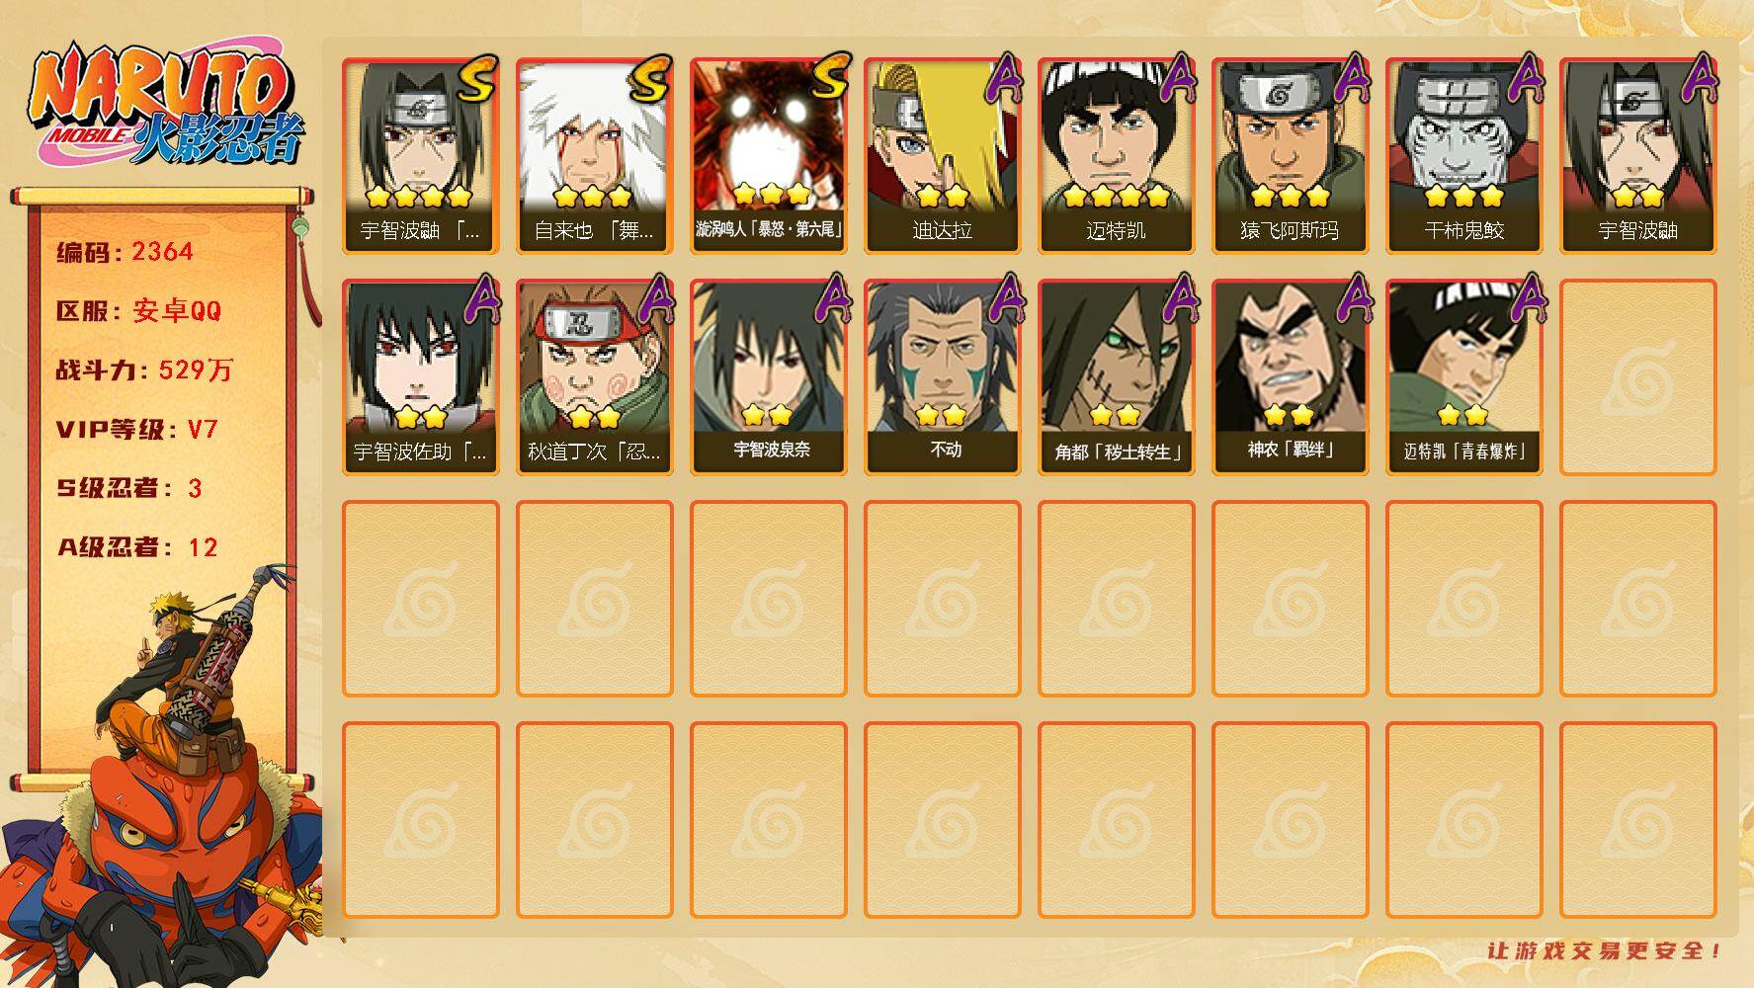The image size is (1754, 988).
Task: Select the 秋道丁次 ninja card
Action: 595,377
